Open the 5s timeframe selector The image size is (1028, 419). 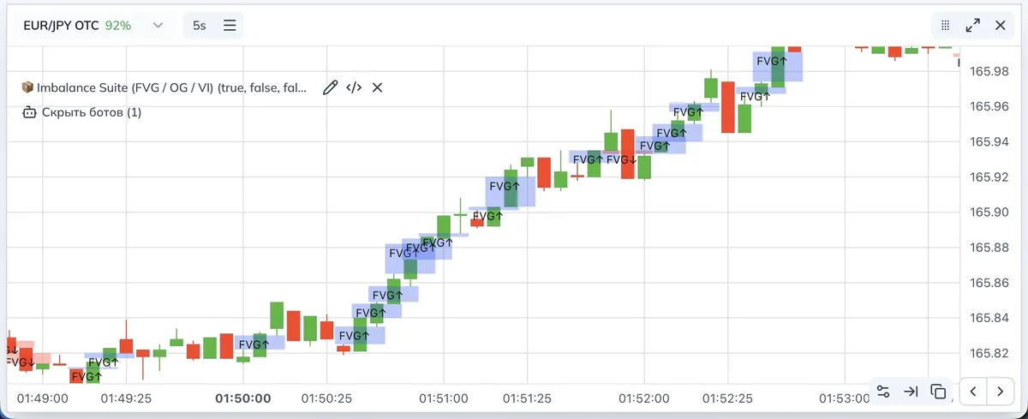tap(200, 26)
